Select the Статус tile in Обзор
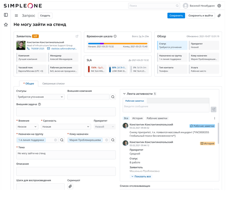This screenshot has width=233, height=199. coord(172,45)
